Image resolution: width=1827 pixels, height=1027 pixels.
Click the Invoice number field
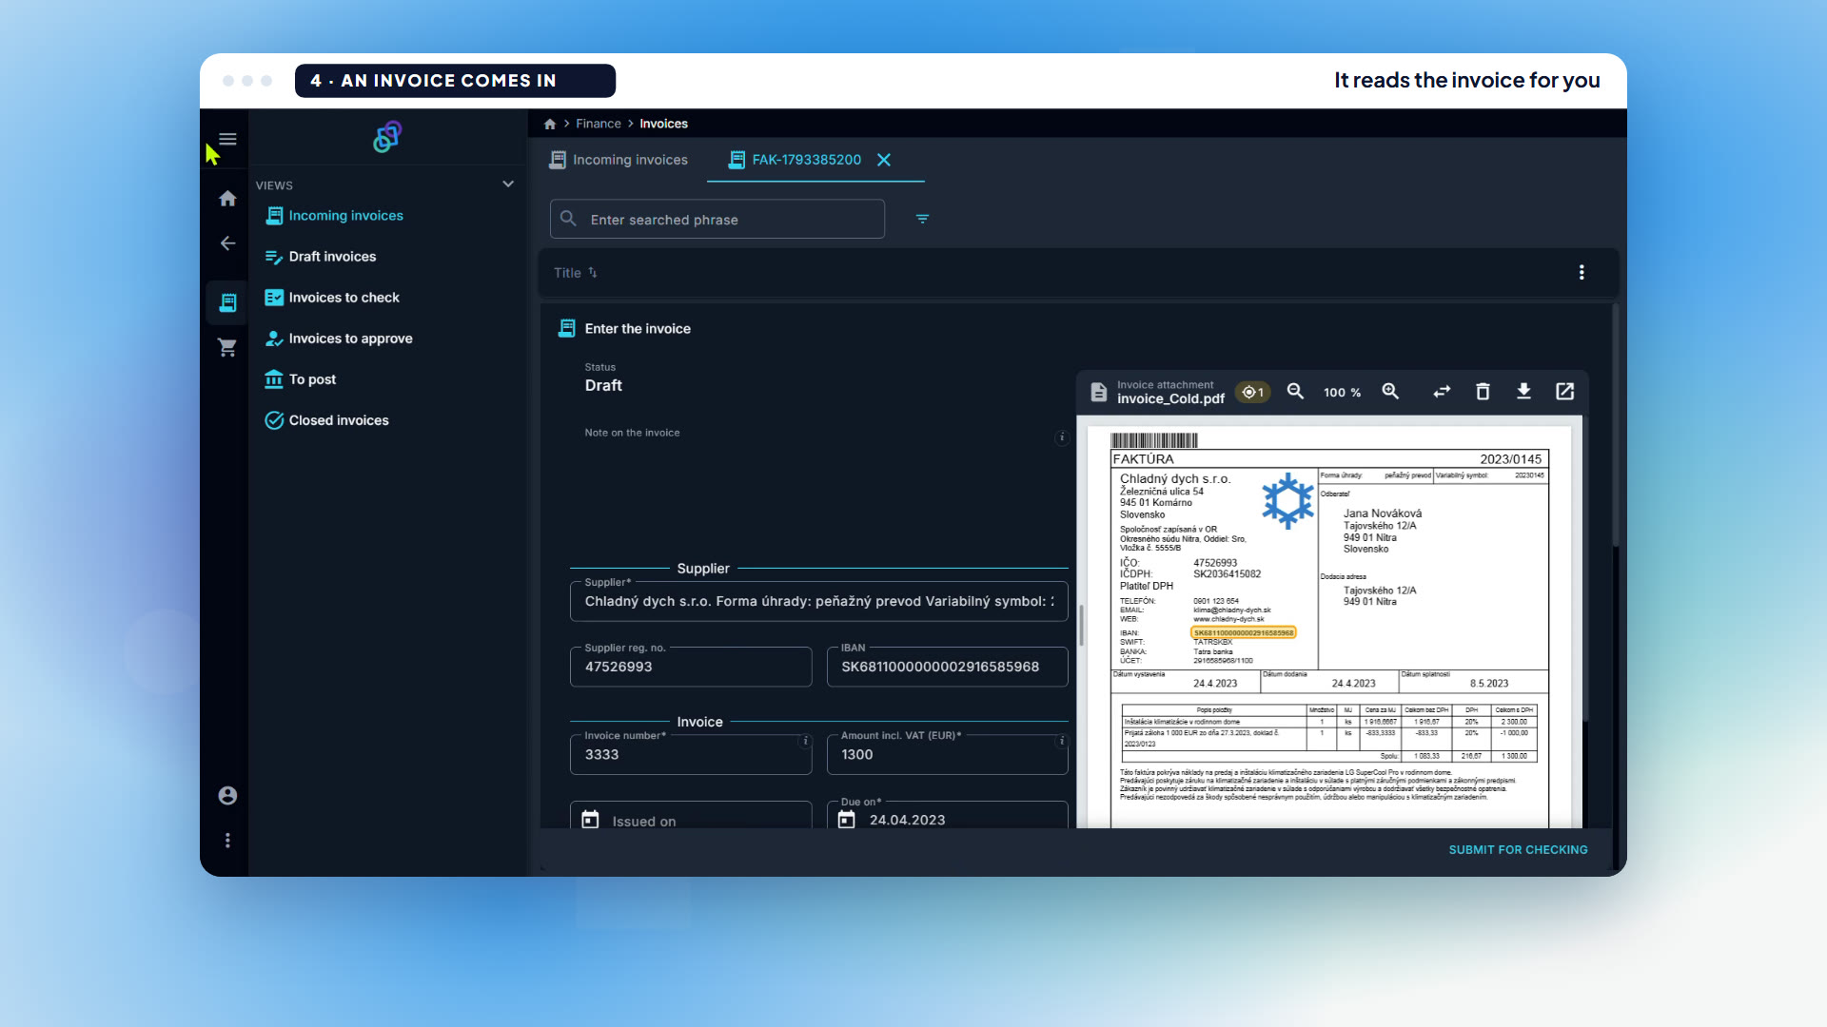[x=691, y=754]
